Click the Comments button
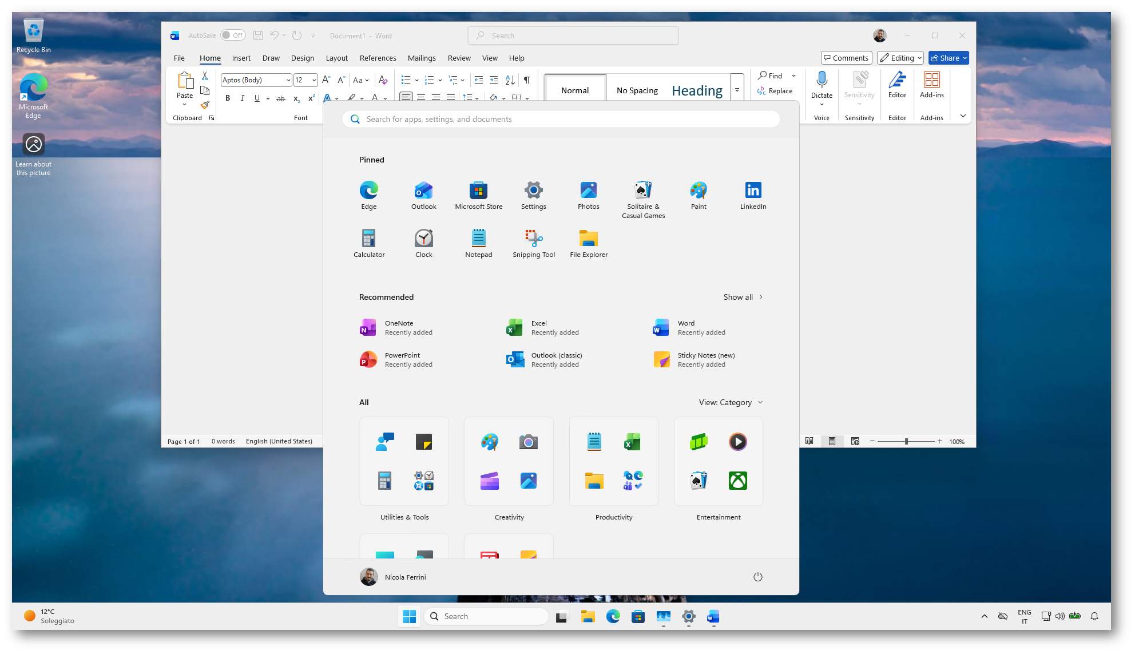 (x=846, y=58)
